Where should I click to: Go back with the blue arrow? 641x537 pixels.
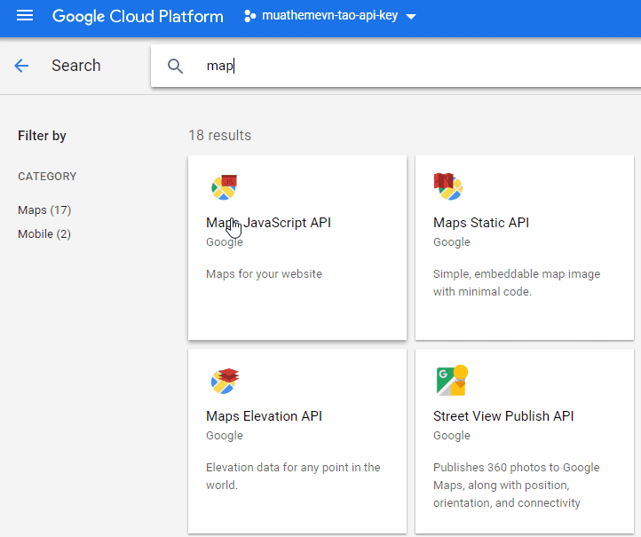pyautogui.click(x=21, y=66)
